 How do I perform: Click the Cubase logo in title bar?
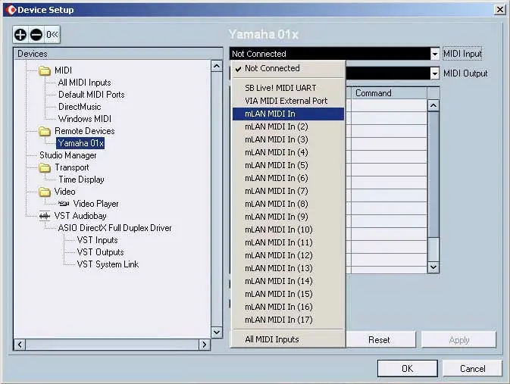(x=11, y=10)
